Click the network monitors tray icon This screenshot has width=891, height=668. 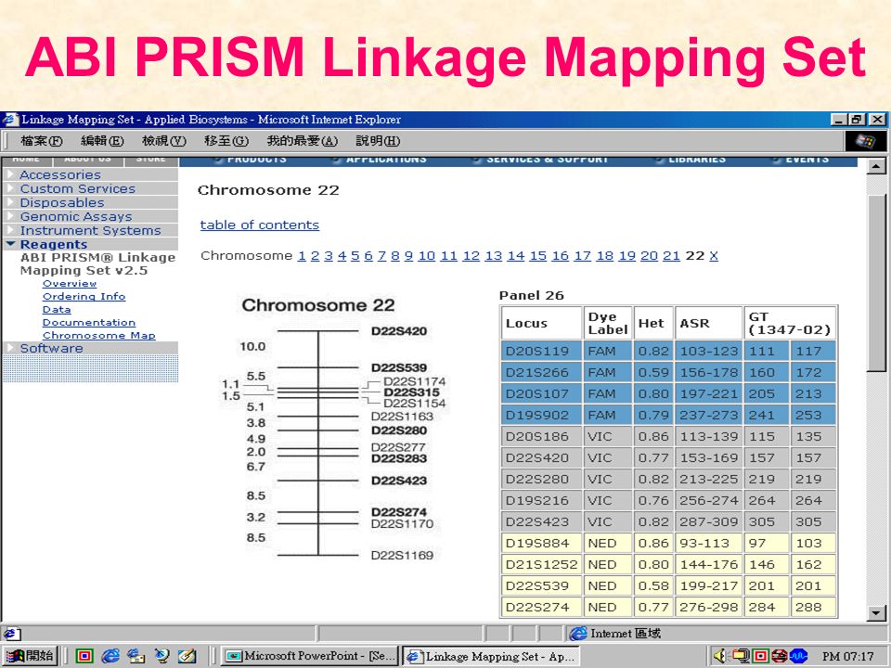point(741,656)
